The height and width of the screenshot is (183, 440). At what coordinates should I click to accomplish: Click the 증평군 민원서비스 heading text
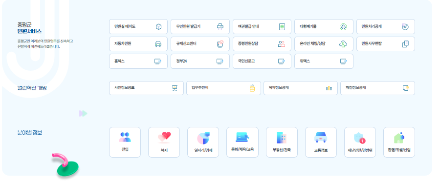pos(29,28)
